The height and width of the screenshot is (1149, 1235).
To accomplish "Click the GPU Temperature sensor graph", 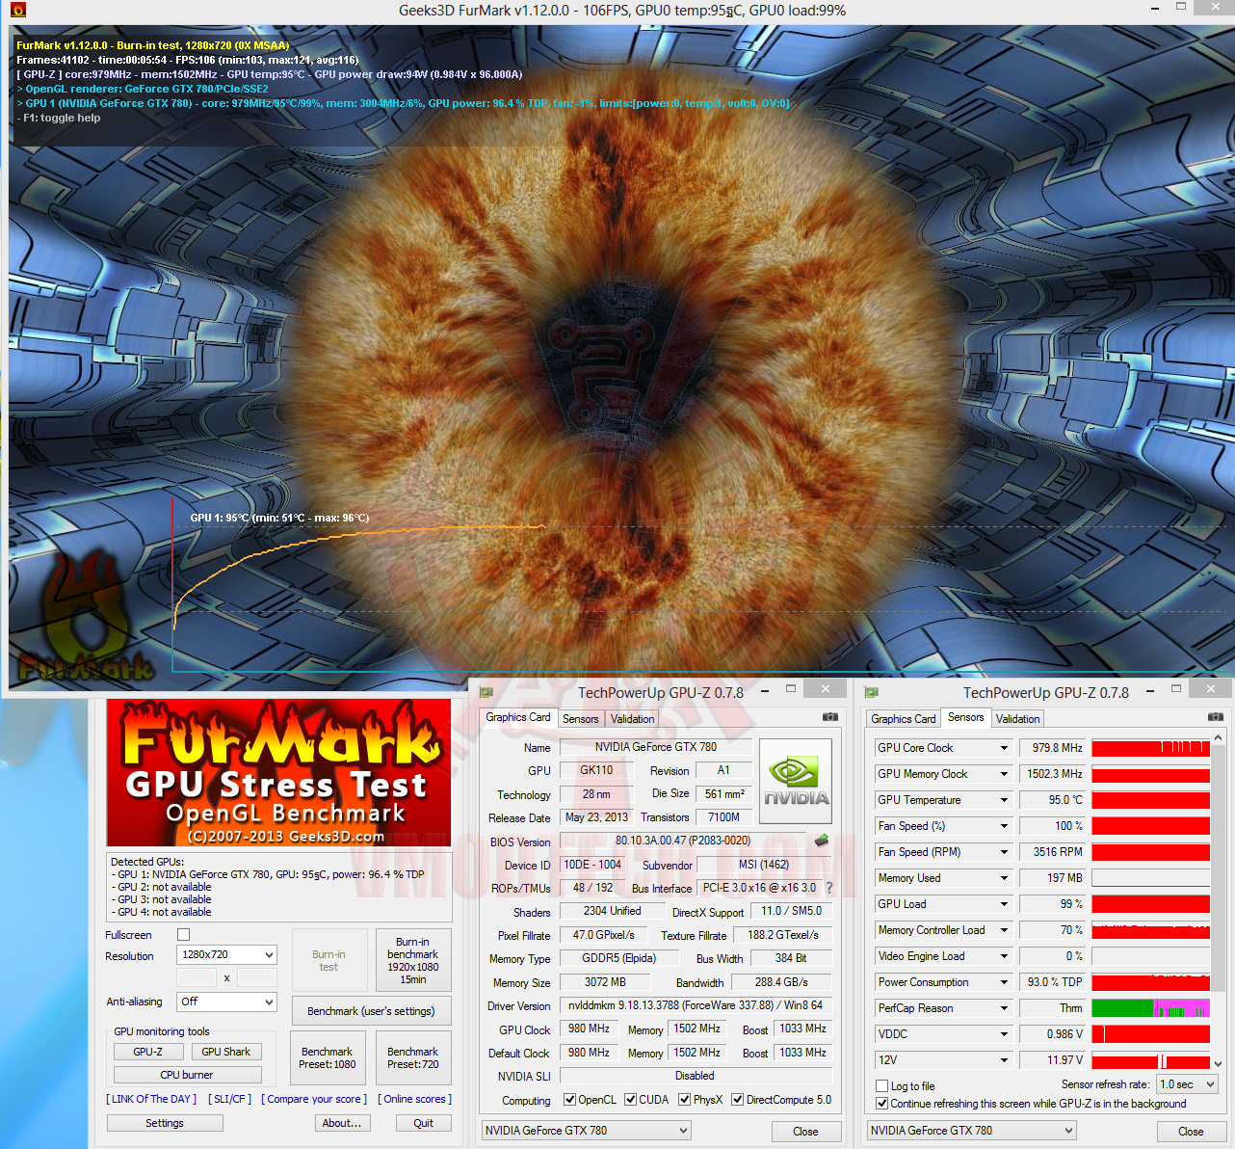I will pyautogui.click(x=1150, y=800).
